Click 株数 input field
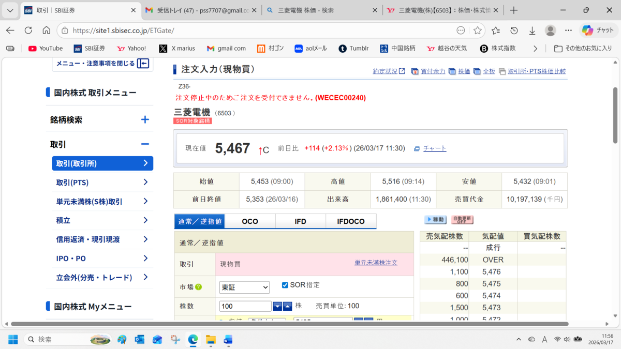The width and height of the screenshot is (621, 349). pyautogui.click(x=245, y=306)
